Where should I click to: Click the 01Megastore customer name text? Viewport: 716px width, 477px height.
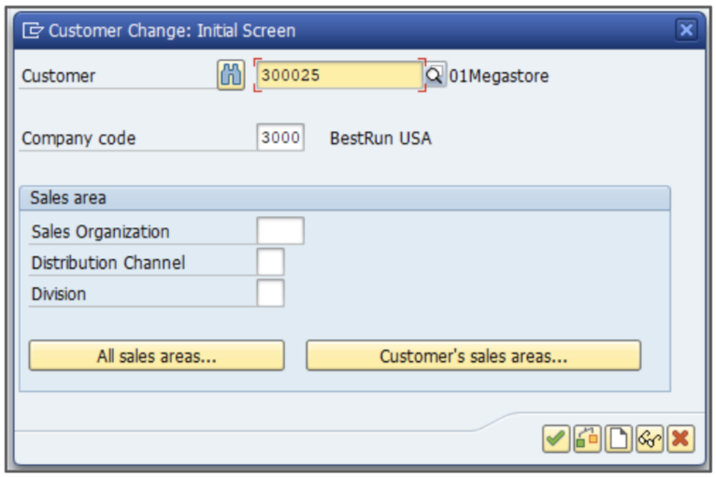point(499,76)
